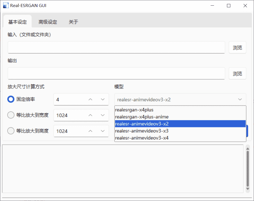Click 浏览 button next to output field
This screenshot has width=254, height=201.
(237, 73)
